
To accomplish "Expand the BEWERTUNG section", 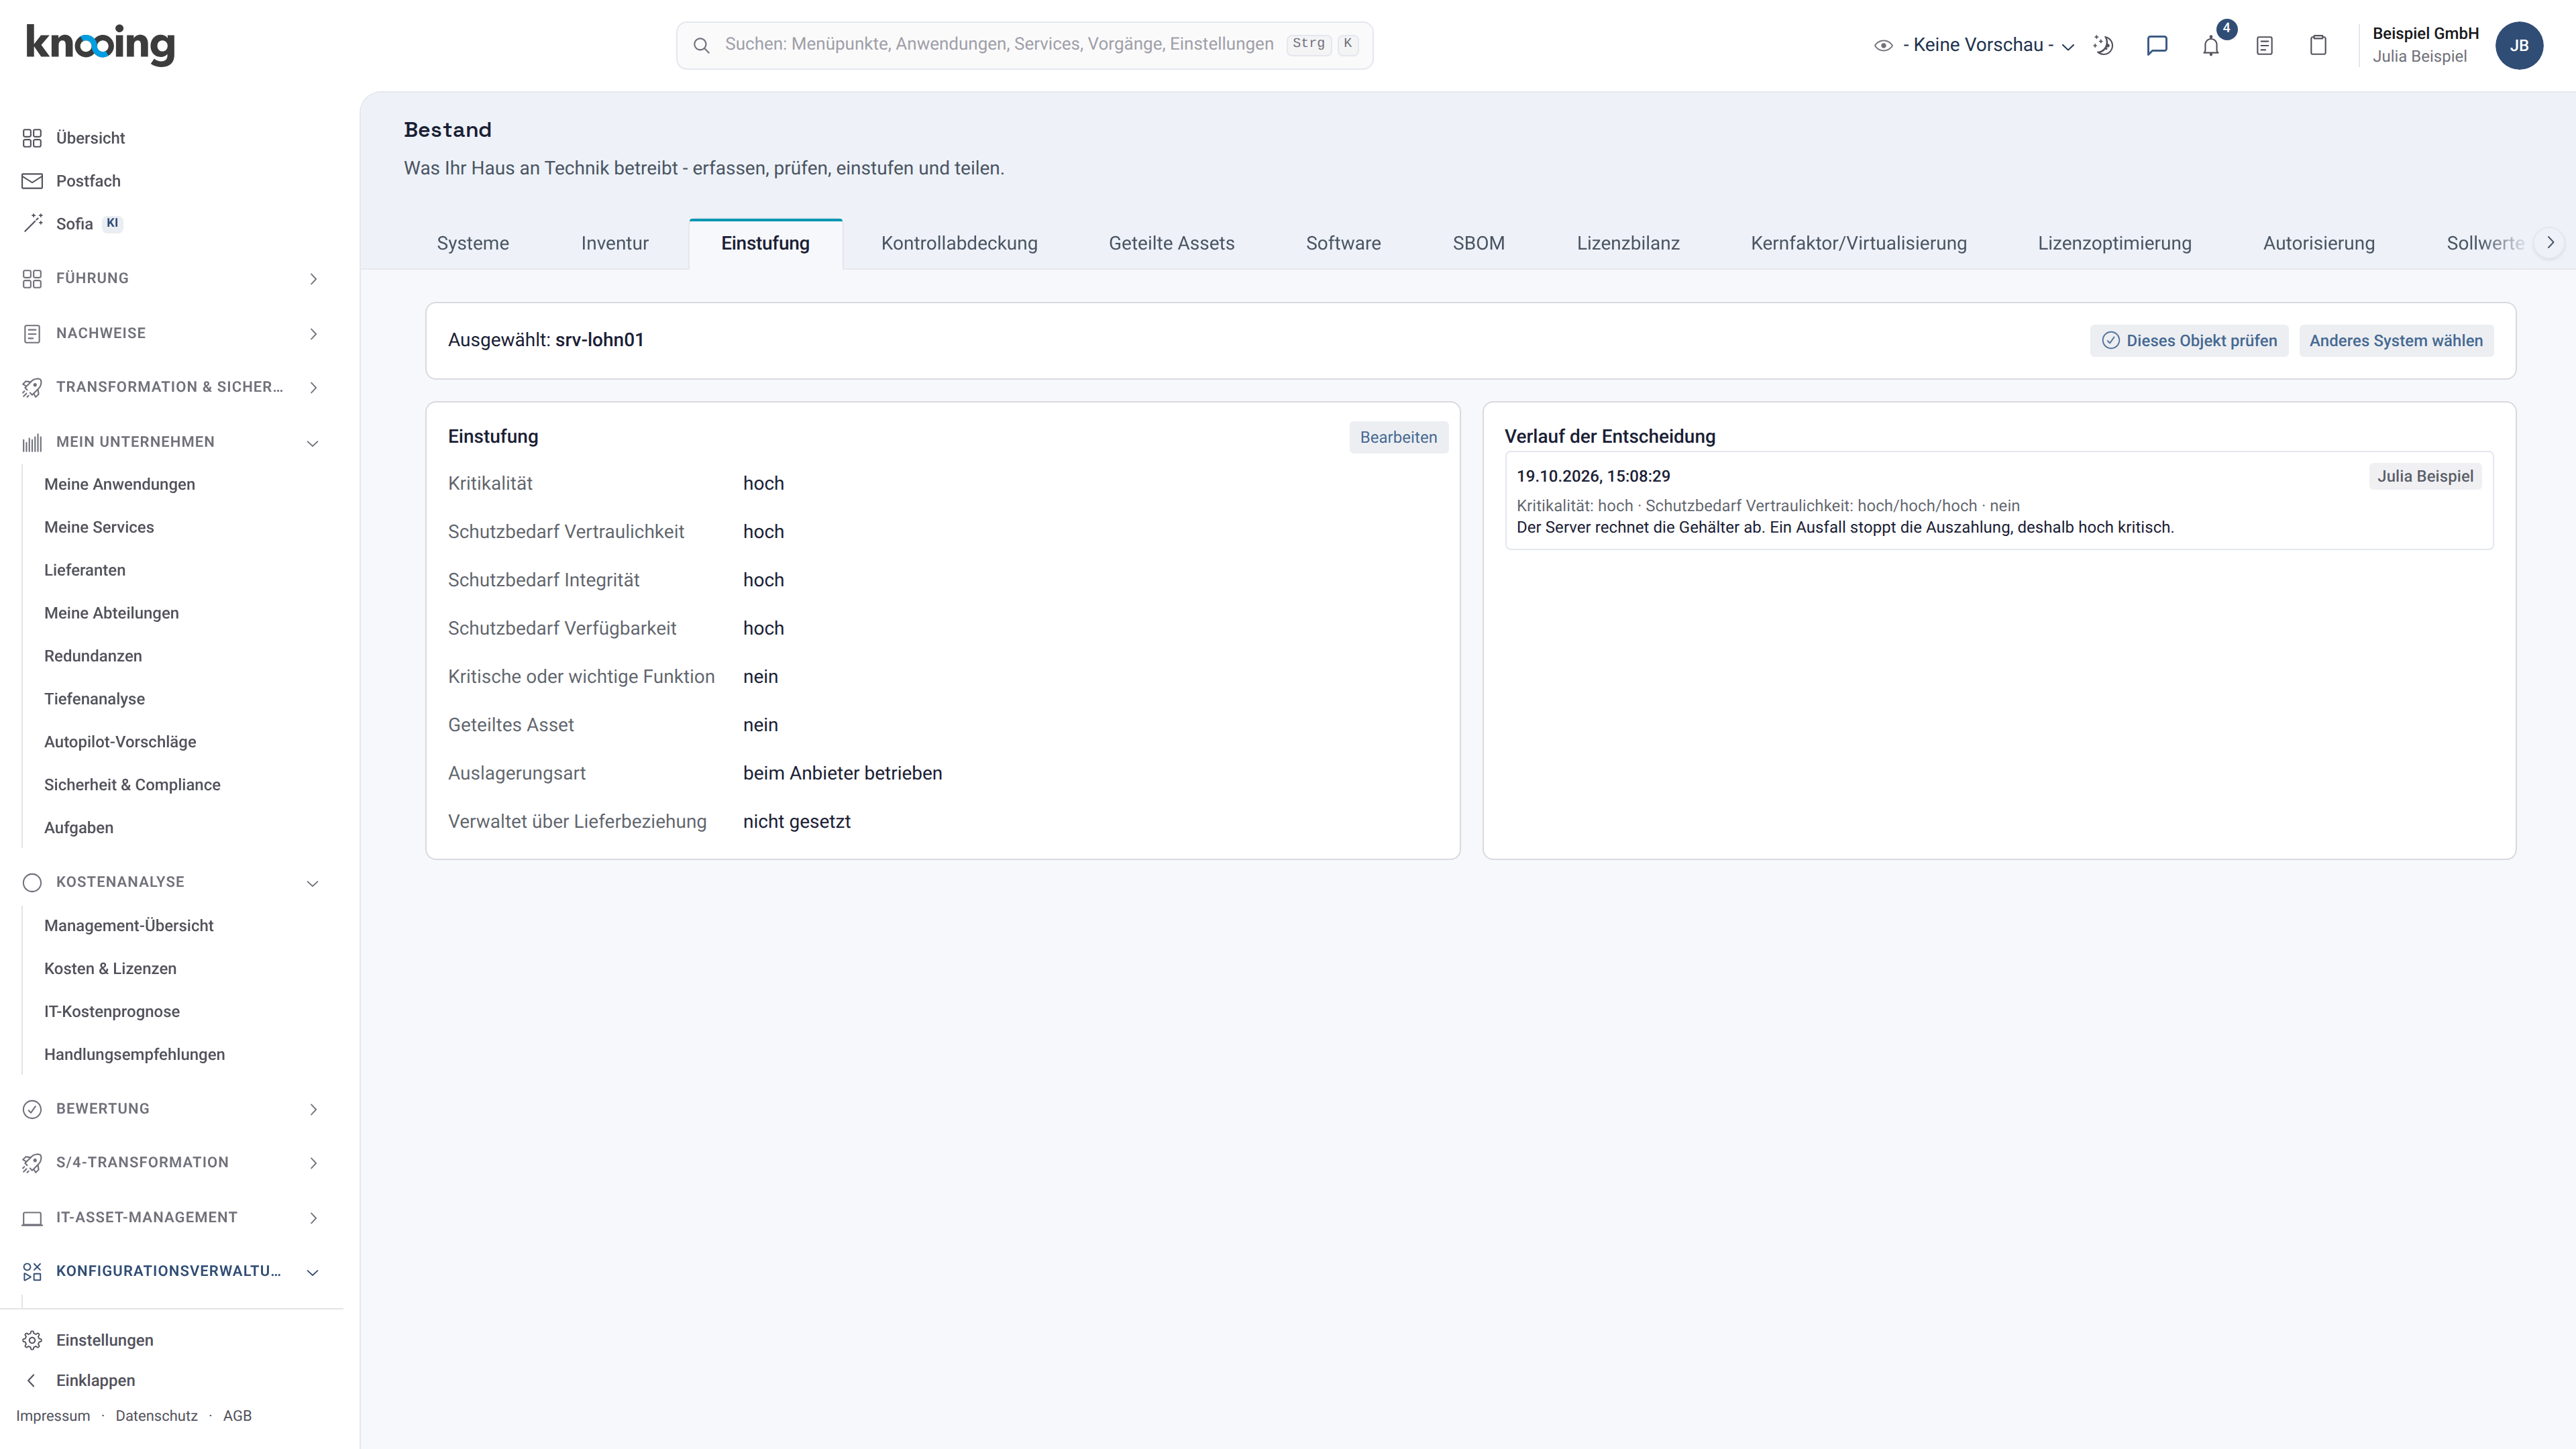I will [172, 1109].
